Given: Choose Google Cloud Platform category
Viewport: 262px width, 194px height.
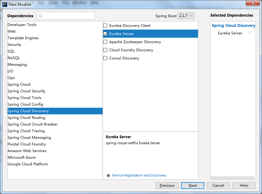Looking at the screenshot, I should click(55, 164).
